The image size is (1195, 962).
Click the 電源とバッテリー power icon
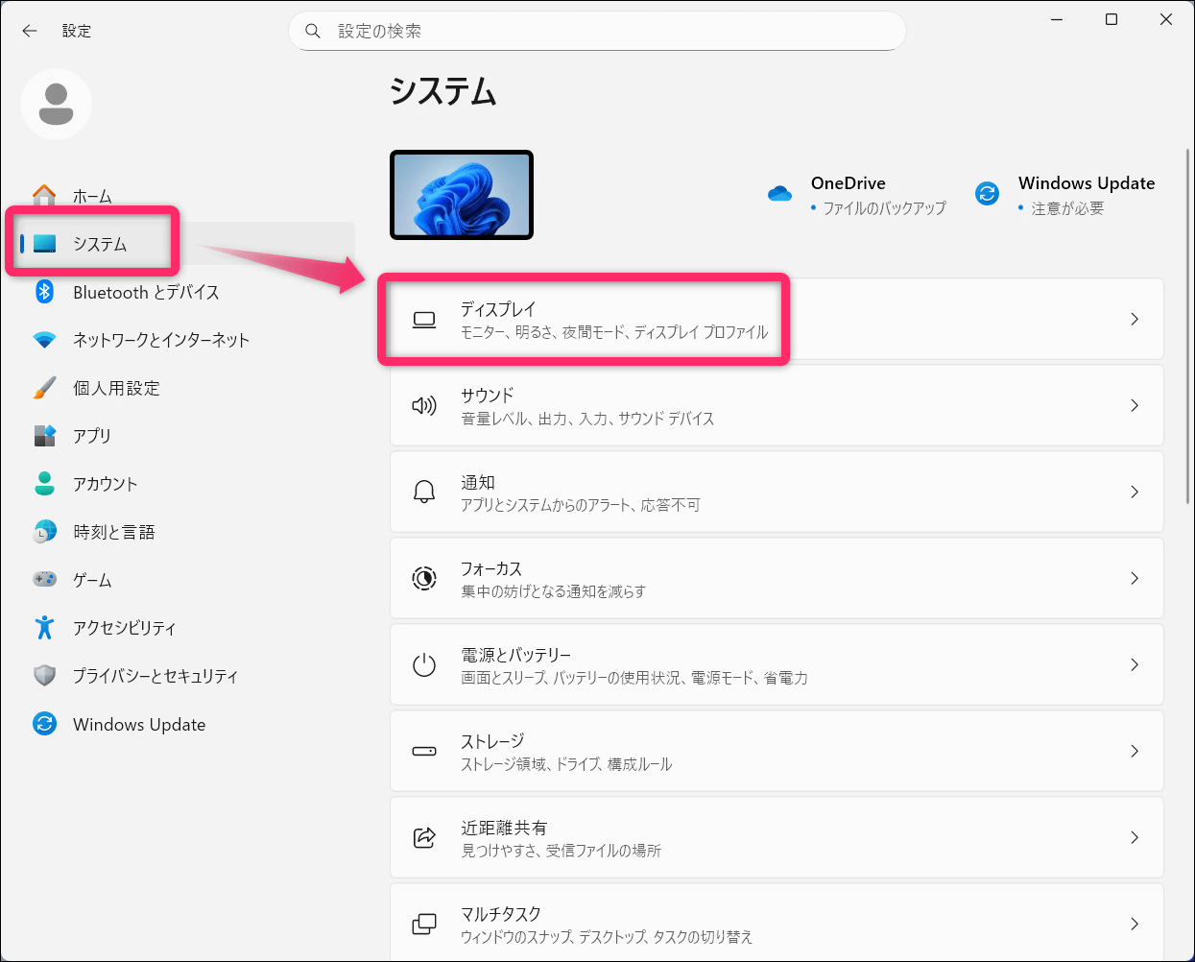click(x=423, y=665)
